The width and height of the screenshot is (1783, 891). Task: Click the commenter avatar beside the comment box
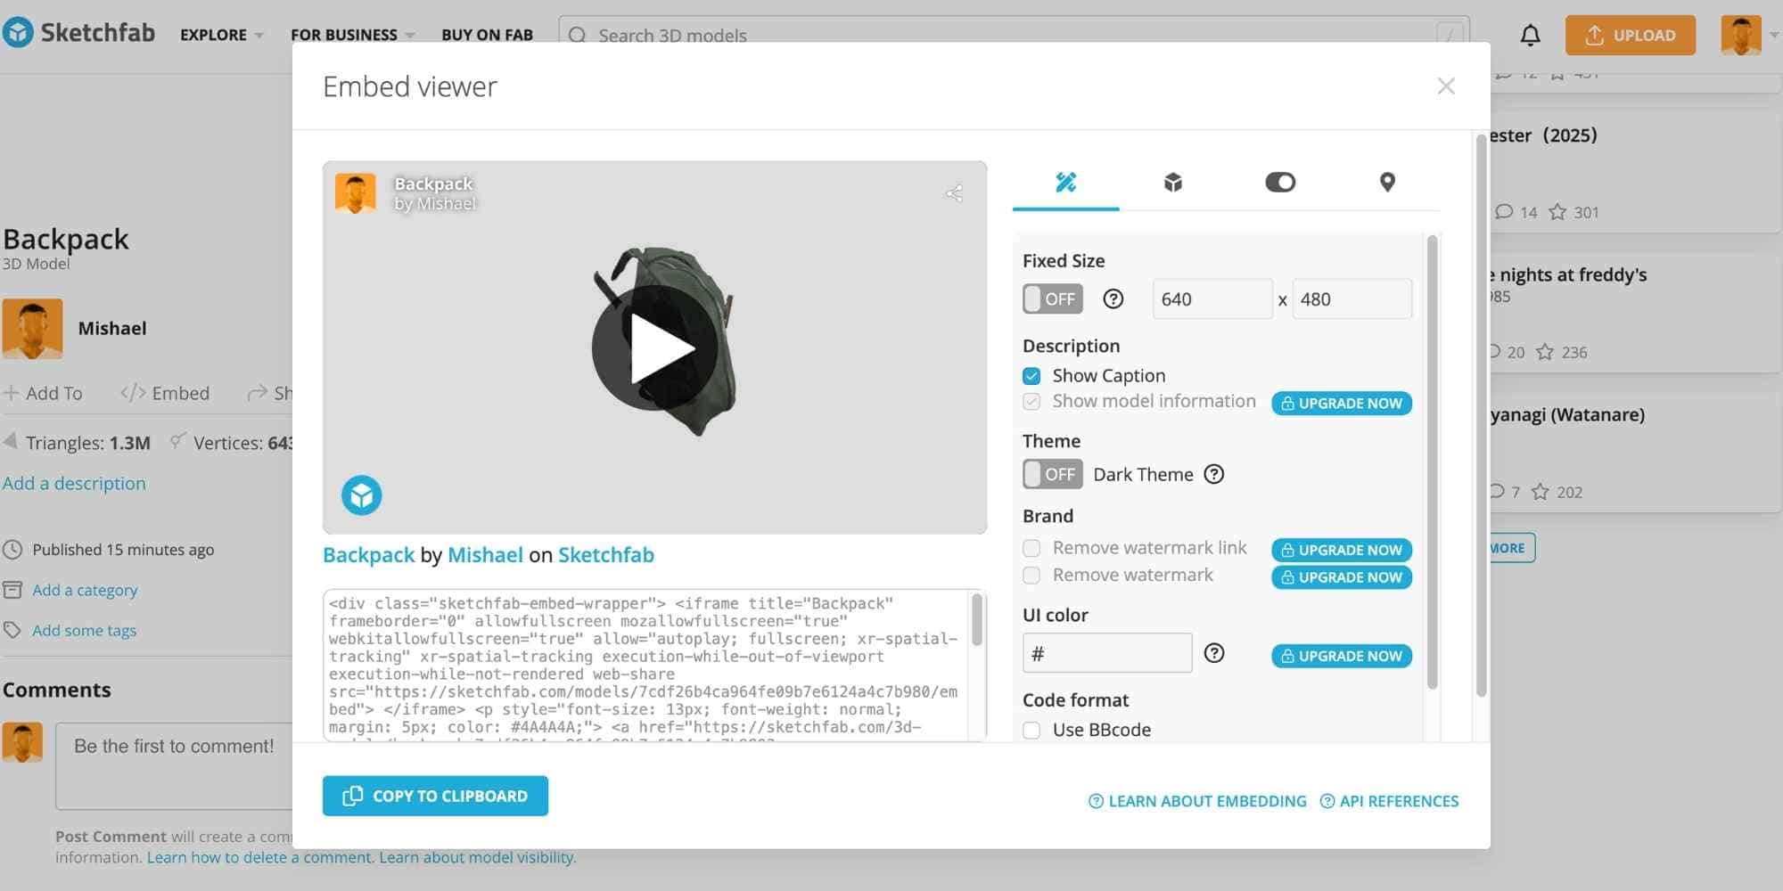pyautogui.click(x=22, y=742)
